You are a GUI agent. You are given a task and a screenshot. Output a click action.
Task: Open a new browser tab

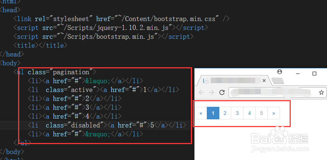tap(277, 81)
